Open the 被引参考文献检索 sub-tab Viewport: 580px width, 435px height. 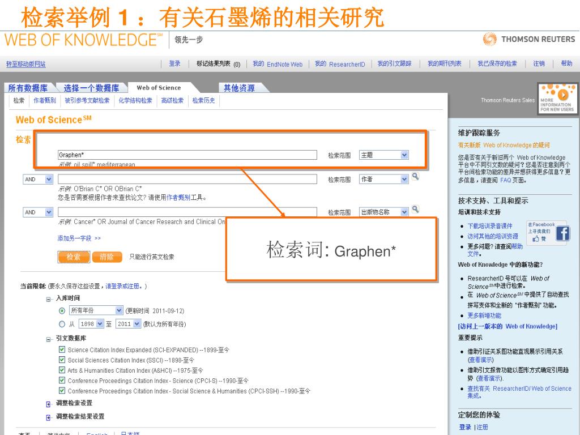pyautogui.click(x=87, y=100)
